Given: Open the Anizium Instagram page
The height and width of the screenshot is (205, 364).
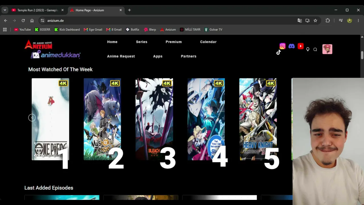Looking at the screenshot, I should 282,46.
